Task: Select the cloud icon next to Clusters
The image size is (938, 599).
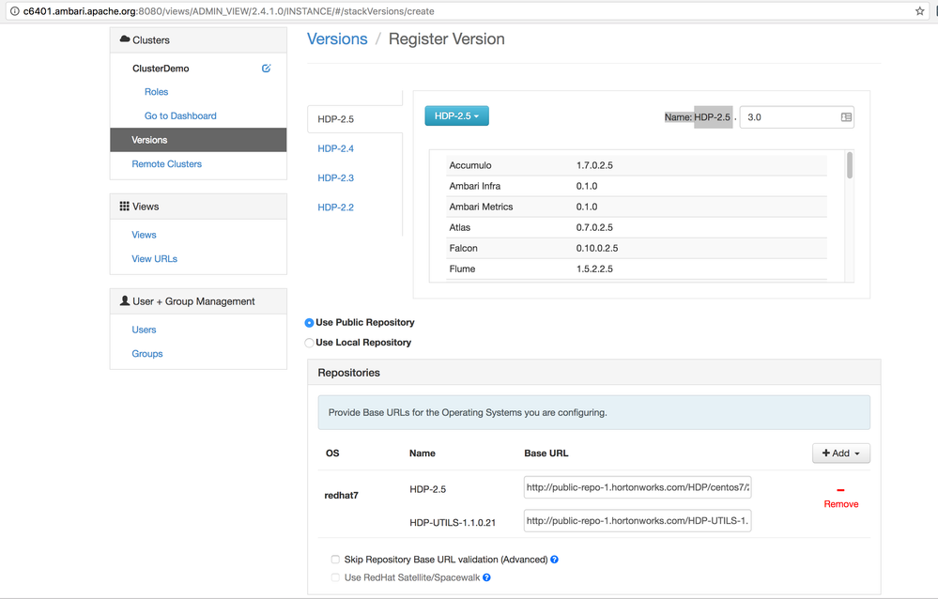Action: (x=123, y=39)
